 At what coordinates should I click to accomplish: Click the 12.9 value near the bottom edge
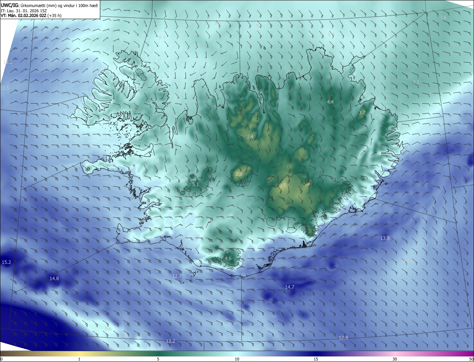pos(343,338)
